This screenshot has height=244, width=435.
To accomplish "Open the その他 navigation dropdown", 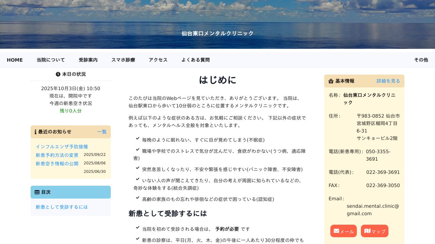I will pos(421,60).
